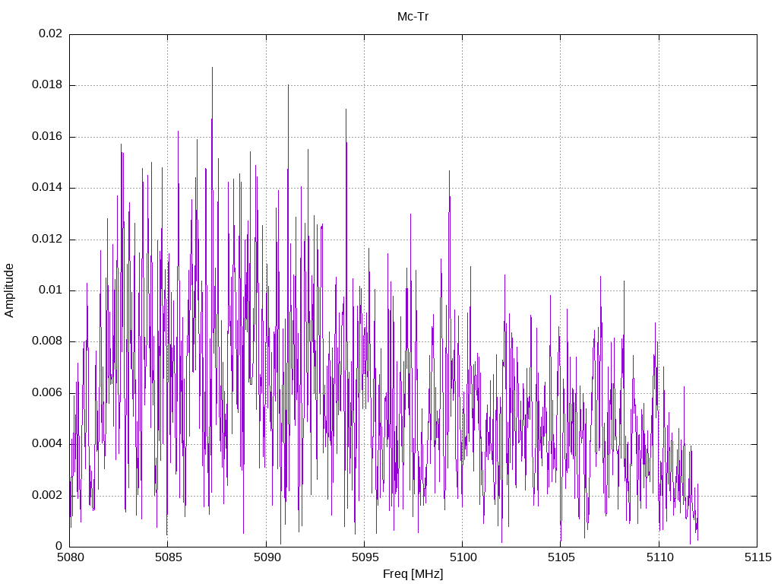Click the y-axis tick label 0.008
This screenshot has height=584, width=778.
[x=47, y=341]
